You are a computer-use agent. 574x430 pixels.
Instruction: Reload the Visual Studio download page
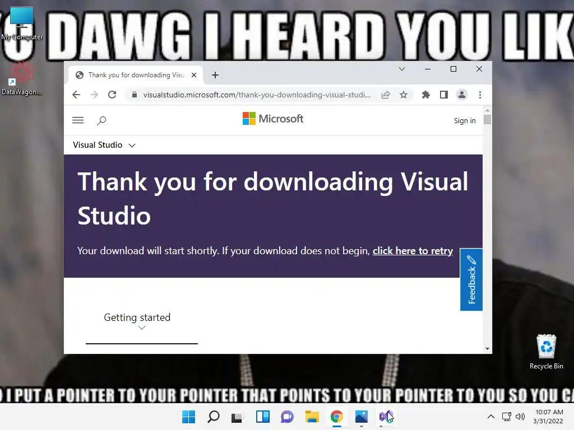coord(112,95)
